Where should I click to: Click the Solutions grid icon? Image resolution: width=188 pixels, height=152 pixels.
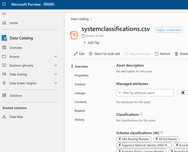click(4, 95)
